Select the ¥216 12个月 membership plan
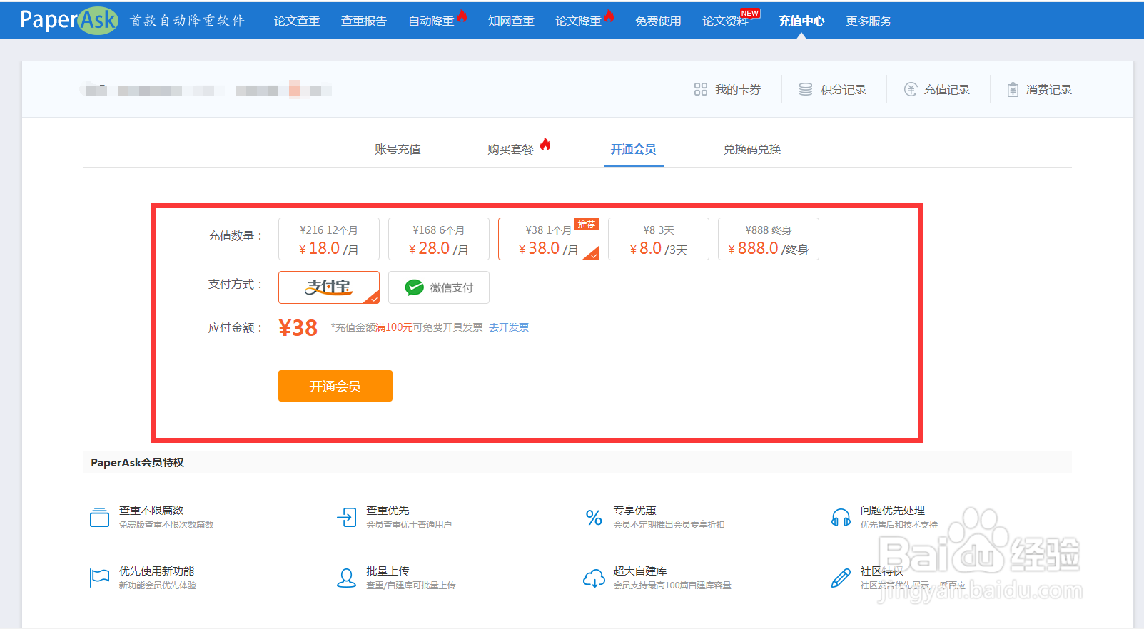The height and width of the screenshot is (629, 1144). (329, 239)
